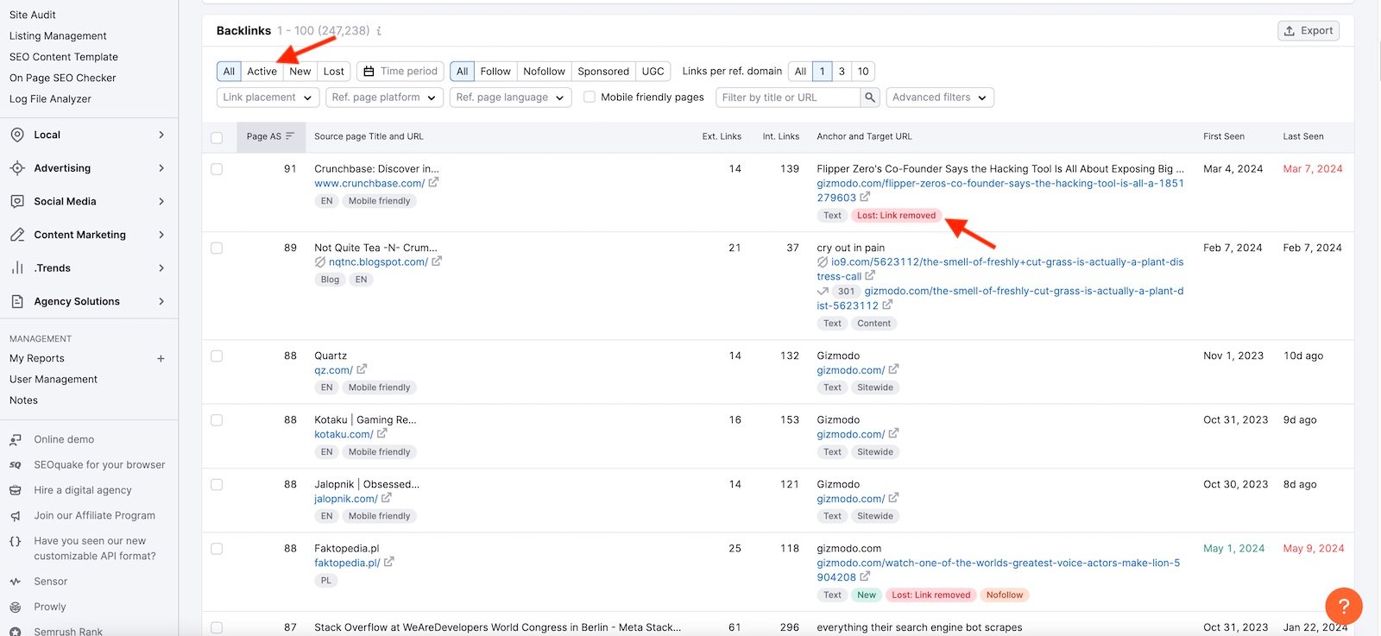Open kotaku.com external link icon
The image size is (1381, 636).
point(382,433)
